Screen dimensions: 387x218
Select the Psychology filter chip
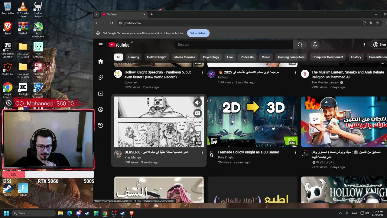[x=211, y=57]
